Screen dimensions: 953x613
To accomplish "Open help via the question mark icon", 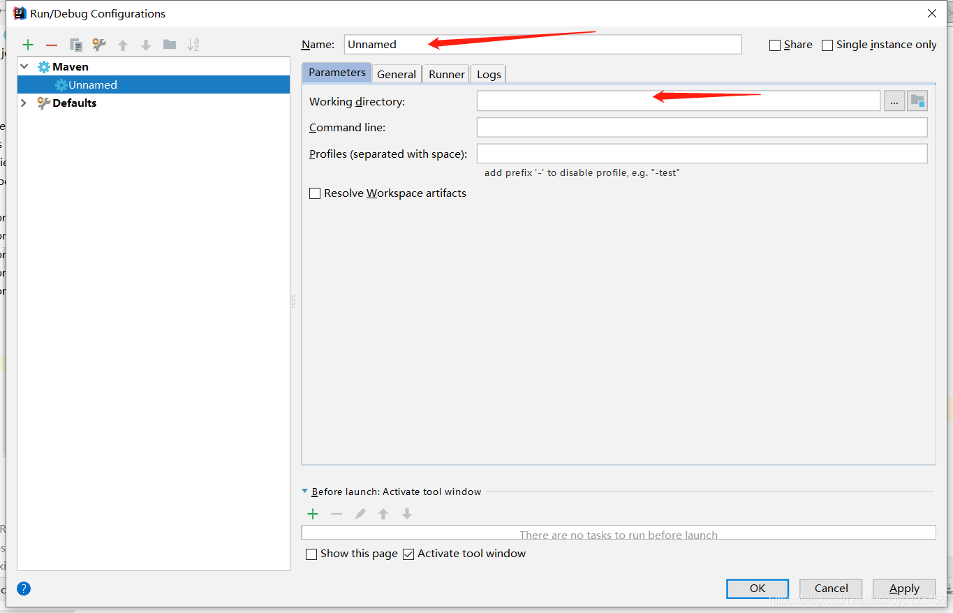I will [x=24, y=589].
